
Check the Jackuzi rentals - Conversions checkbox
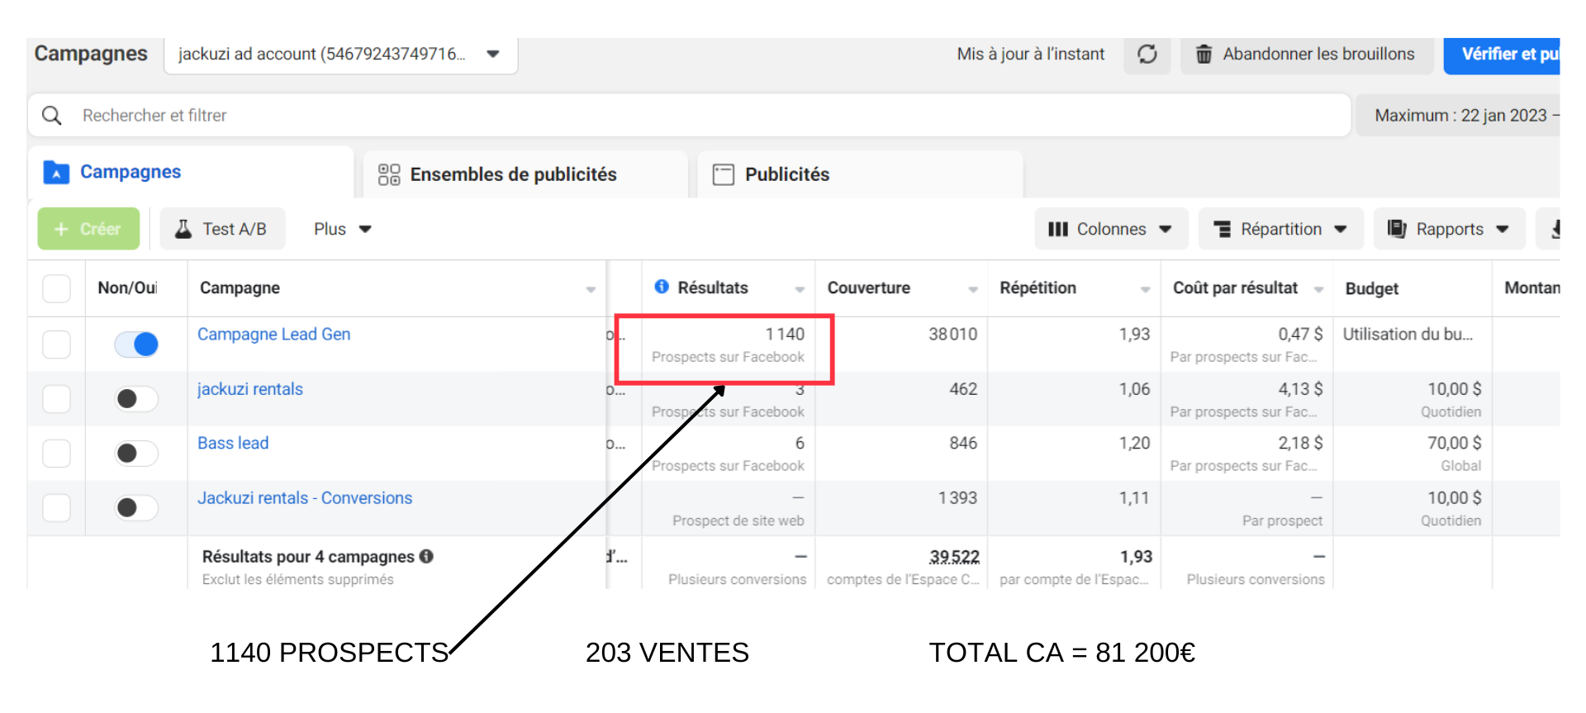pos(56,507)
